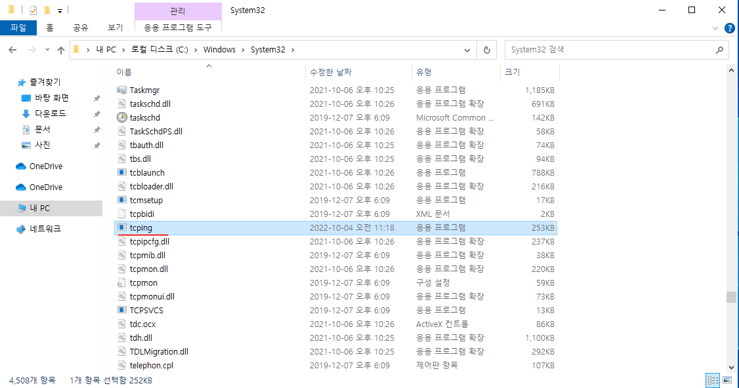Open the 홈 ribbon tab
The width and height of the screenshot is (739, 388).
point(49,28)
